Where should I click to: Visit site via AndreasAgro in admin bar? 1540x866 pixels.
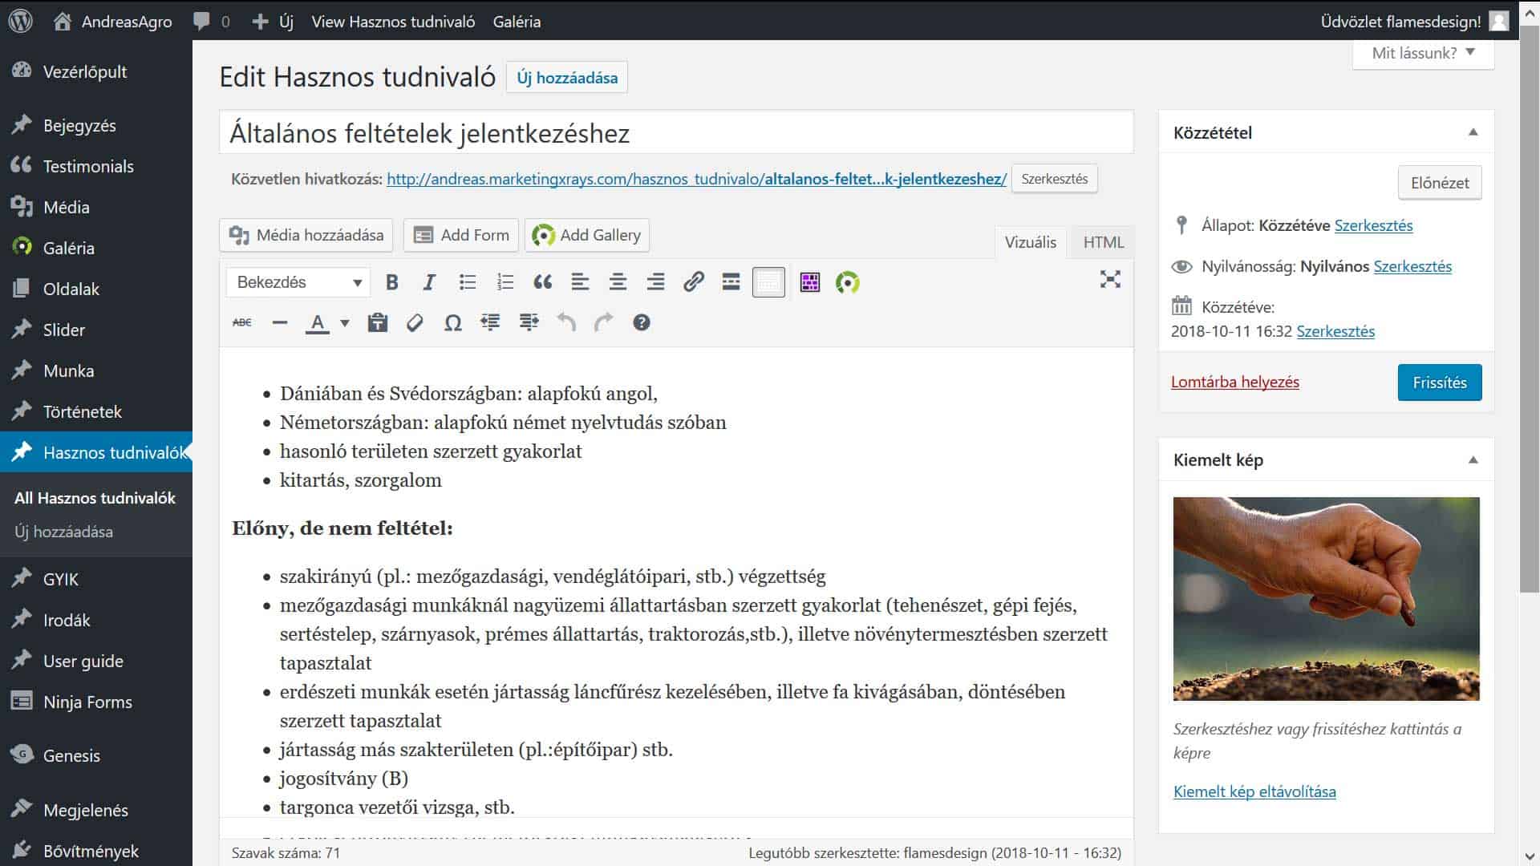click(x=113, y=22)
